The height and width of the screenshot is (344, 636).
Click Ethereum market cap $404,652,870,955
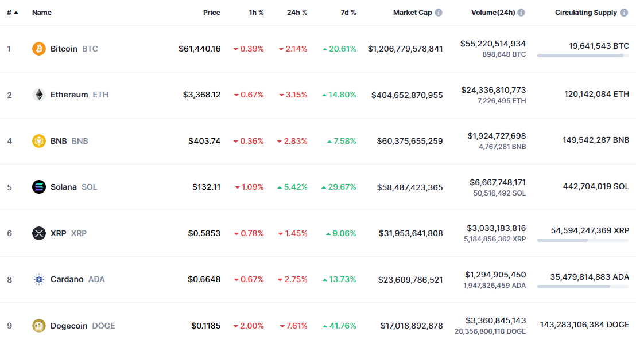[x=407, y=95]
